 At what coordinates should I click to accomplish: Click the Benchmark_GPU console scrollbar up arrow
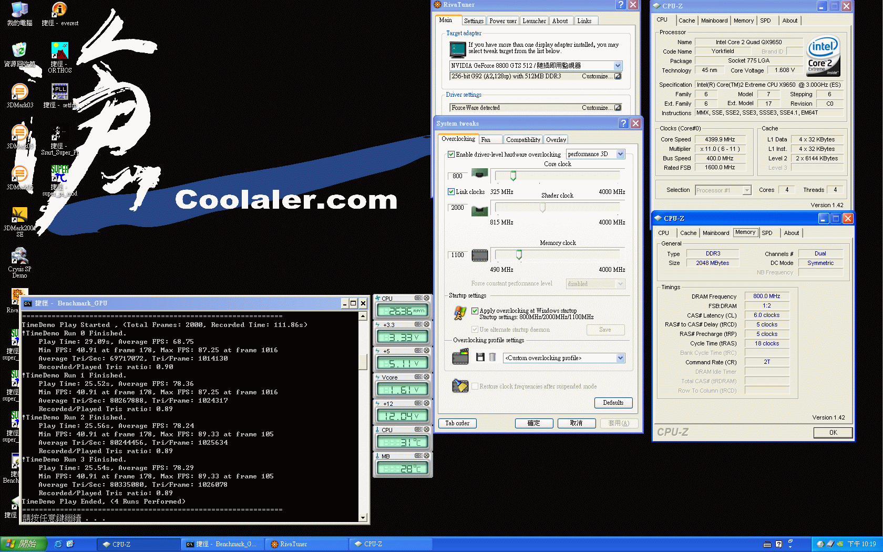click(363, 316)
